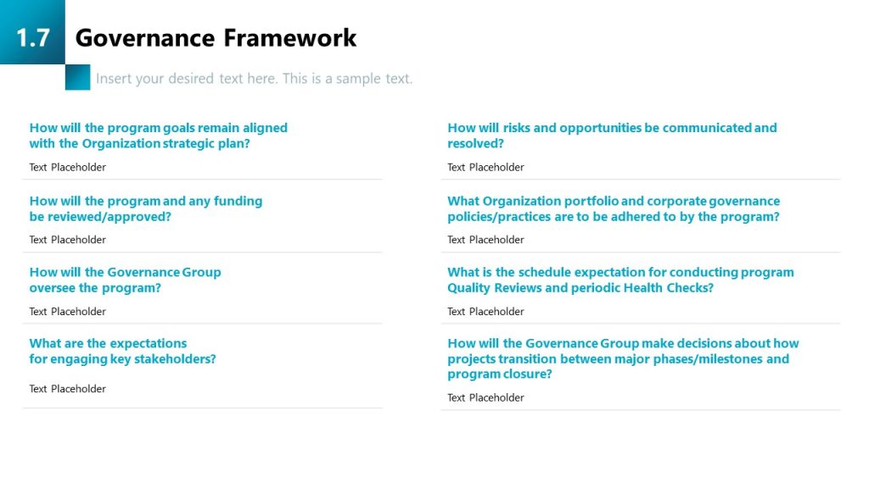This screenshot has height=488, width=869.
Task: Click Text Placeholder under the risks and opportunities question
Action: coord(485,167)
